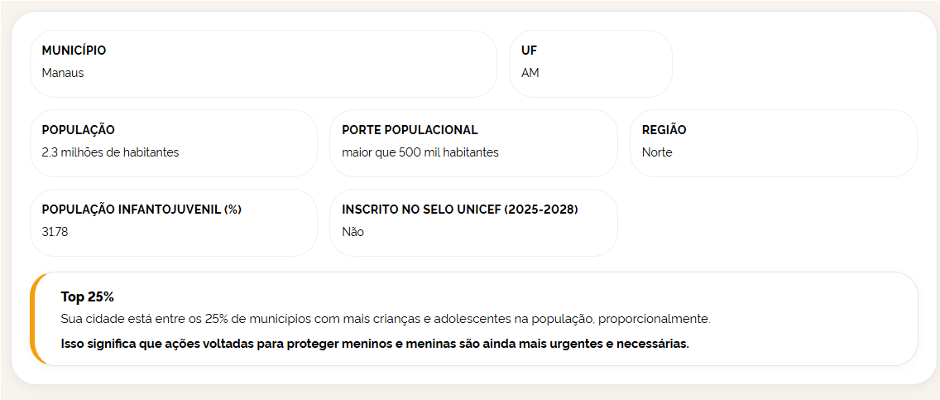Select the Manaus municipality value
Screen dimensions: 940x400
click(63, 73)
